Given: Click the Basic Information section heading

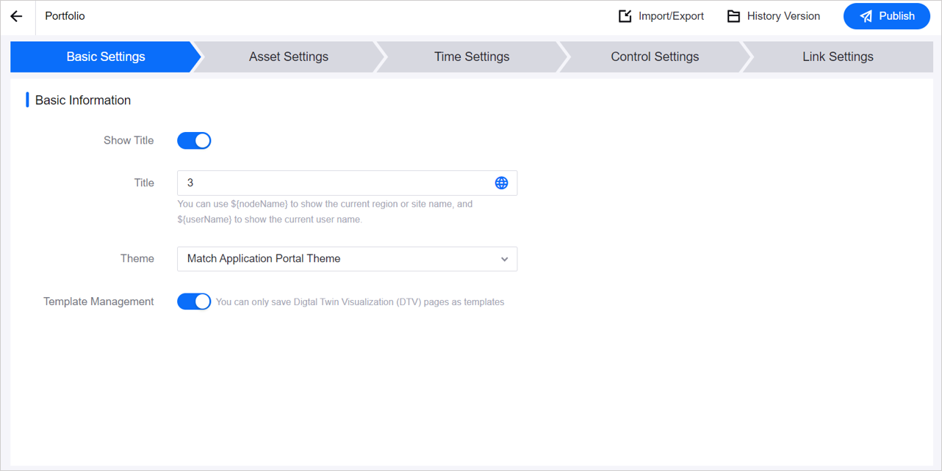Looking at the screenshot, I should [x=83, y=101].
